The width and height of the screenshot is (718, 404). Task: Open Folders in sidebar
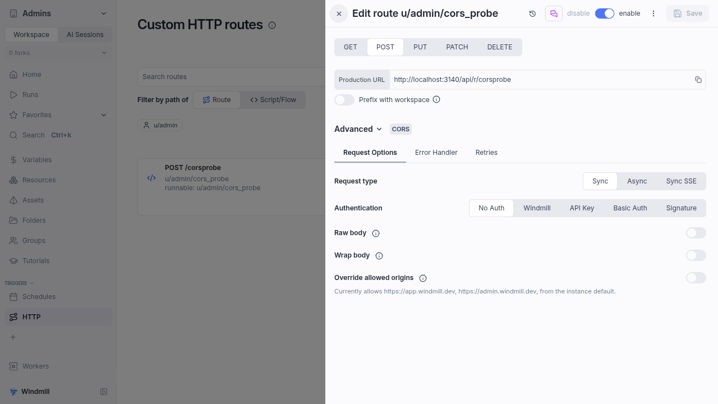coord(58,221)
